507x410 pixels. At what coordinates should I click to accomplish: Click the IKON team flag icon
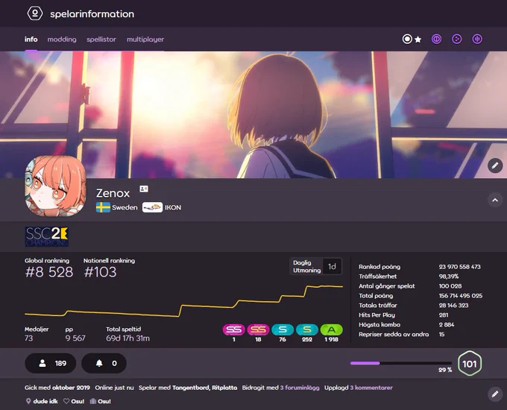pos(152,207)
